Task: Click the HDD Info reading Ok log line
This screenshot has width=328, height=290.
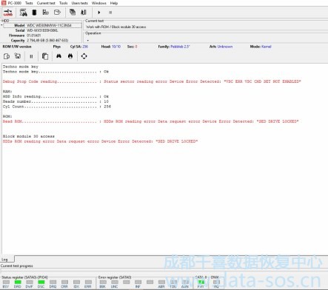Action: pos(56,96)
